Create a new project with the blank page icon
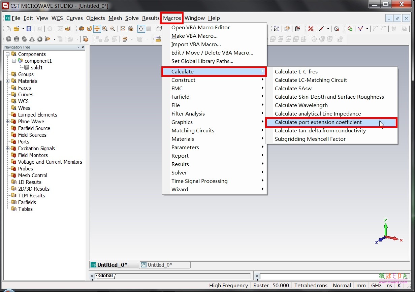Image resolution: width=415 pixels, height=292 pixels. point(9,29)
